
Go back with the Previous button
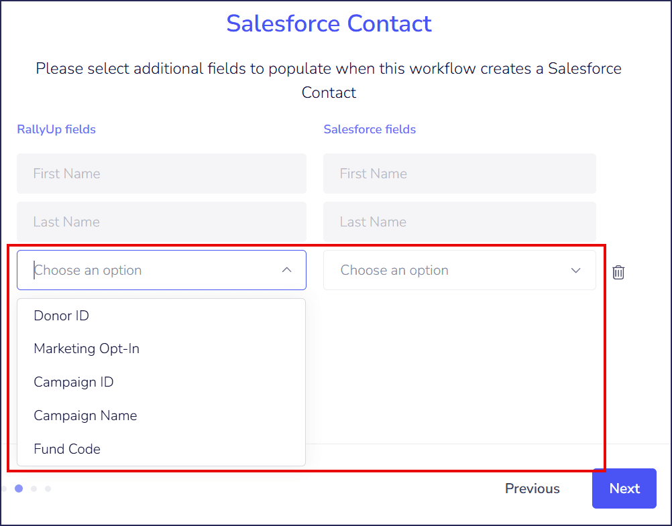(532, 488)
